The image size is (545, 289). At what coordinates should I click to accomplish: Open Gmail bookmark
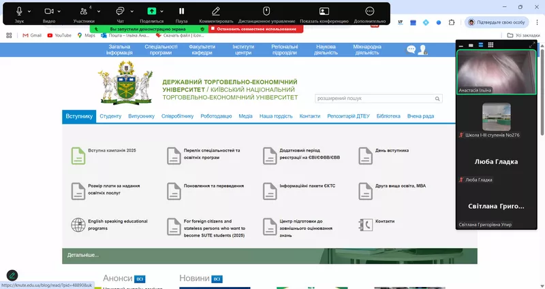pyautogui.click(x=32, y=35)
